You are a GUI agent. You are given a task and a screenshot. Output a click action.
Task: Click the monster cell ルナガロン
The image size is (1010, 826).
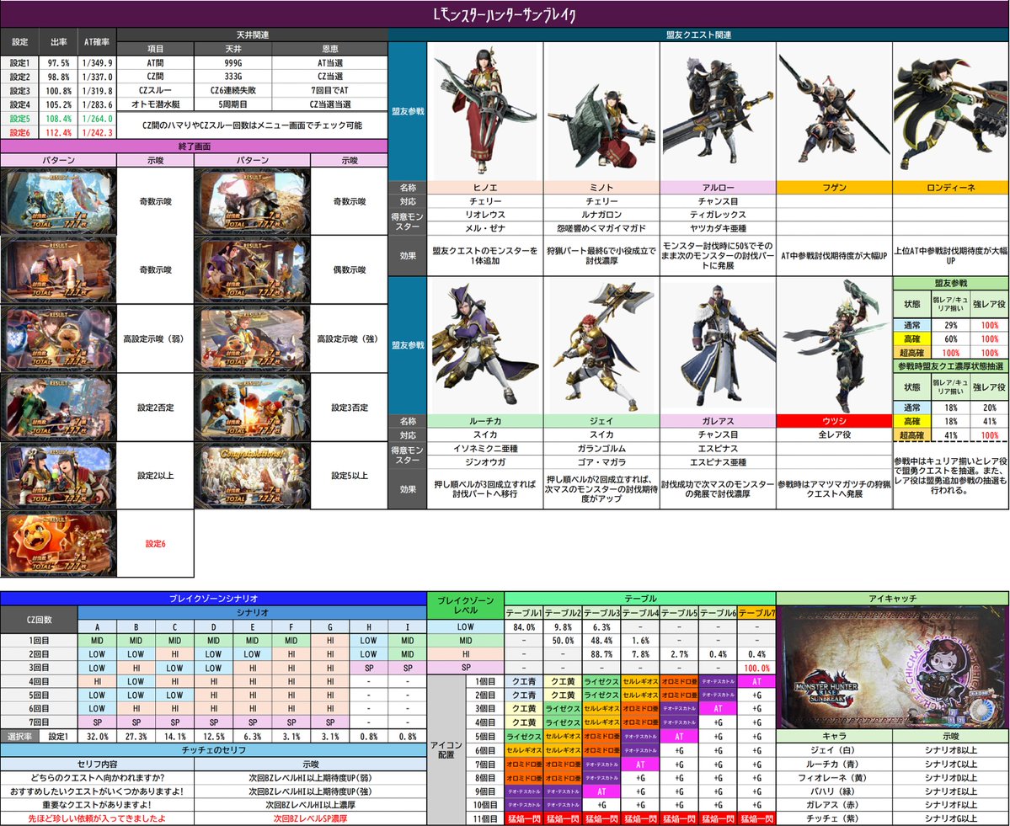coord(601,215)
